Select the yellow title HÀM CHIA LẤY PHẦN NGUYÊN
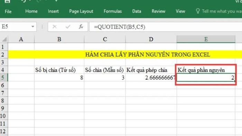Viewport: 242px width, 136px height. (x=148, y=55)
